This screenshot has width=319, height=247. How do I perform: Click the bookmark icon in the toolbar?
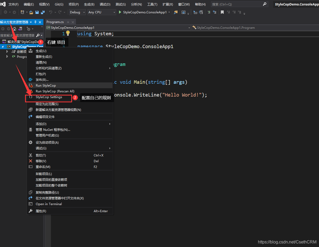(222, 12)
